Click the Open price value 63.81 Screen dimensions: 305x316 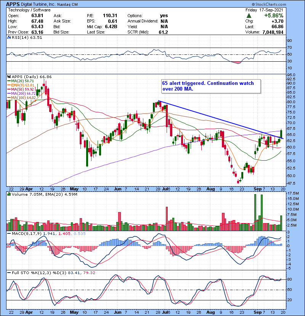click(37, 16)
